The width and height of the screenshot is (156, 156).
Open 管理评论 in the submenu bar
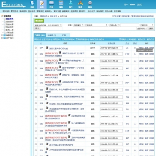[40, 11]
